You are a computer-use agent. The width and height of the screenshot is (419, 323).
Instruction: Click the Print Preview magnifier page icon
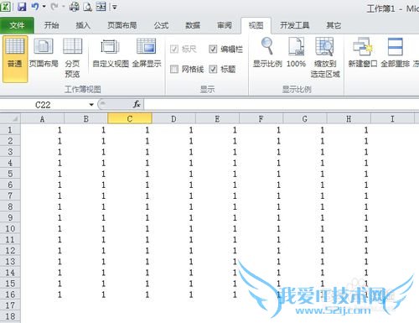point(87,7)
